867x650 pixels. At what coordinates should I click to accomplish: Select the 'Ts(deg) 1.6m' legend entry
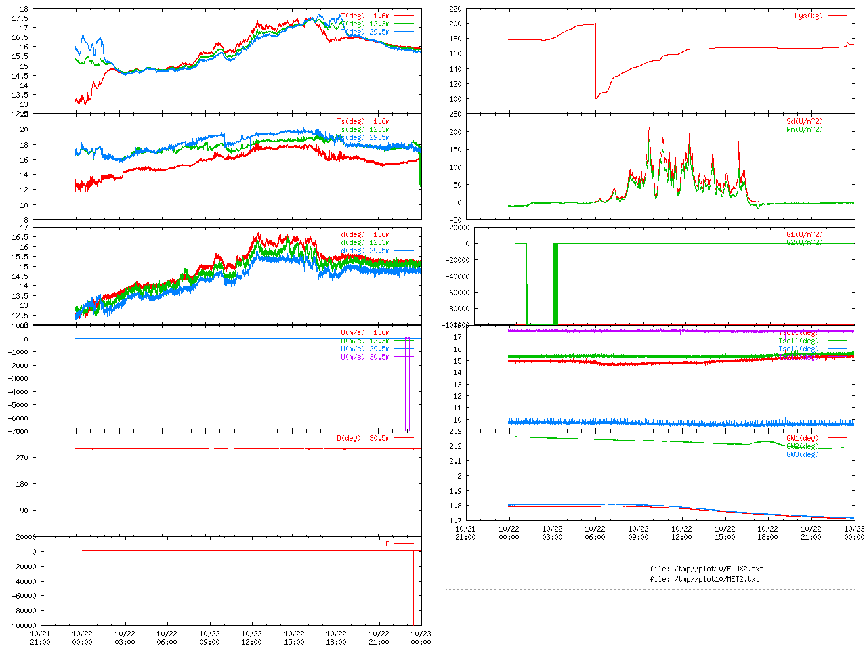click(363, 121)
